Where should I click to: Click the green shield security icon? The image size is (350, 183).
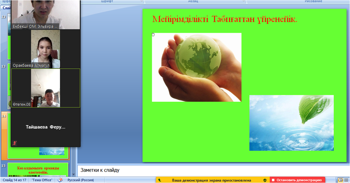(265, 180)
